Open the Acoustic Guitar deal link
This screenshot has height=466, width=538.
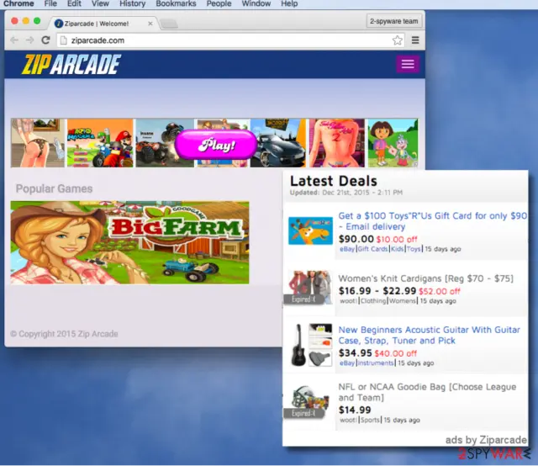click(430, 335)
